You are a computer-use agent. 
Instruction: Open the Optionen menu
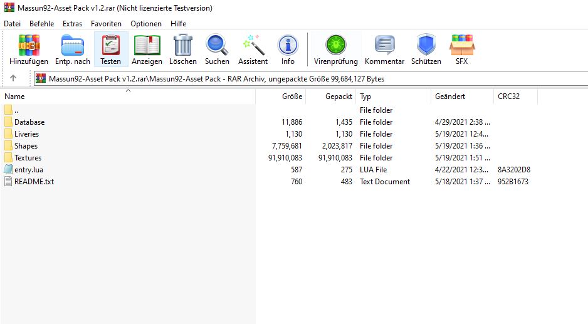click(146, 24)
